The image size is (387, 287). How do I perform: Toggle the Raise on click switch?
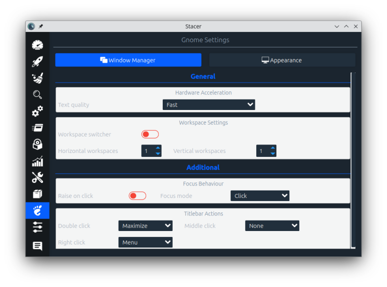pyautogui.click(x=138, y=196)
